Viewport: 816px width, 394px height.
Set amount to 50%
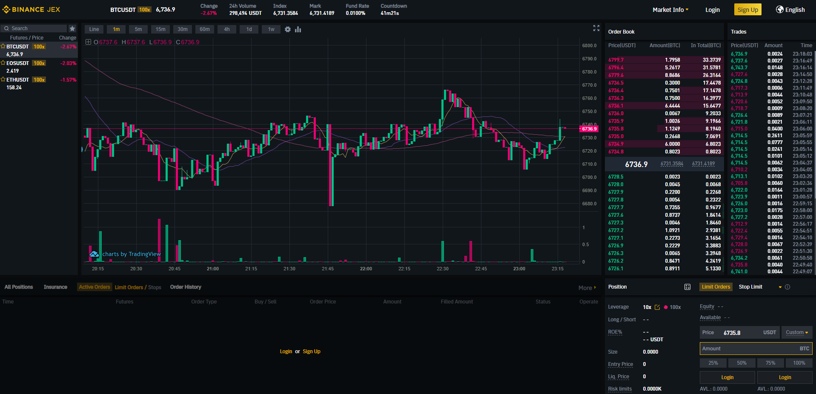click(742, 363)
